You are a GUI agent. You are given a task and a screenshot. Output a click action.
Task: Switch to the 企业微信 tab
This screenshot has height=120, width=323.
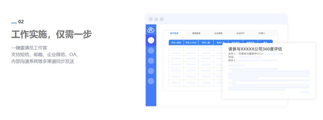coord(218,33)
